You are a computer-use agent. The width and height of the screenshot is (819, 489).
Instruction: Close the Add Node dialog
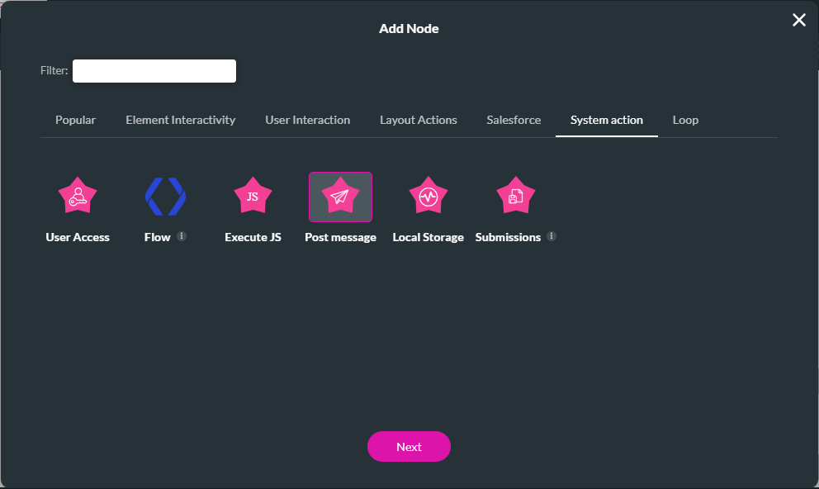pyautogui.click(x=798, y=21)
